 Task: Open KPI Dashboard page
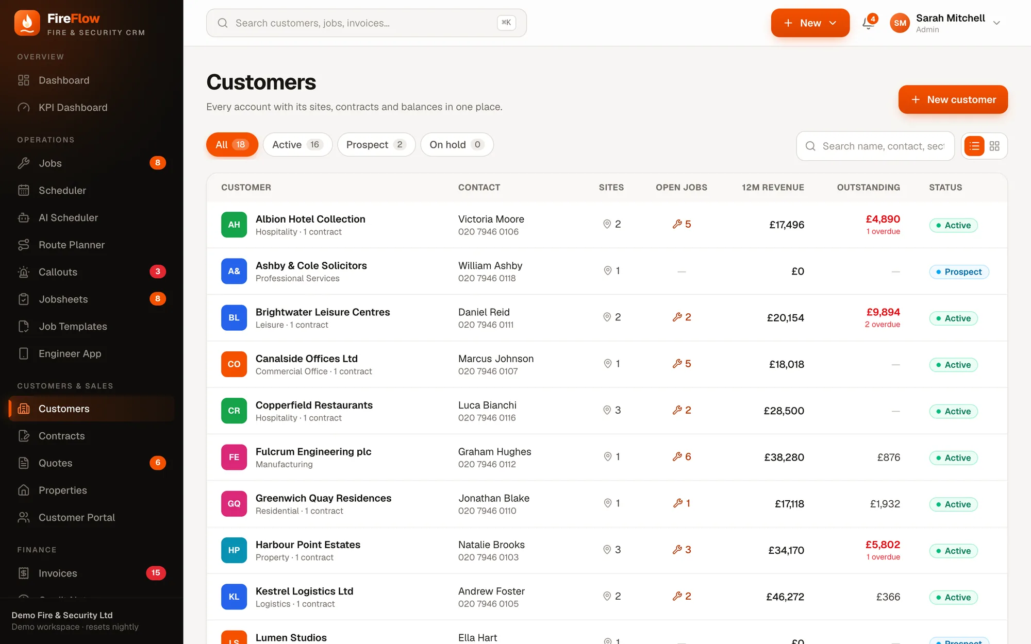(91, 107)
